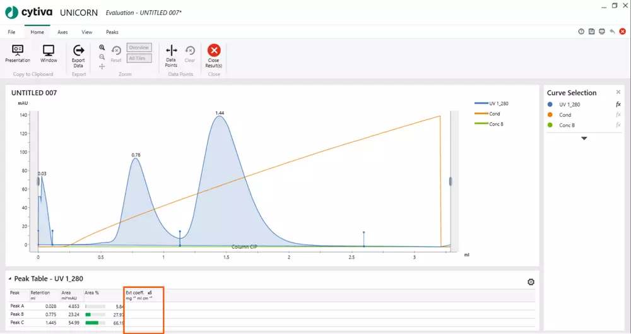Click the All Tiles zoom button
Viewport: 631px width, 334px height.
coord(139,59)
